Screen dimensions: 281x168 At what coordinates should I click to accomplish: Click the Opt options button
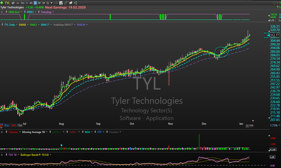(x=20, y=125)
